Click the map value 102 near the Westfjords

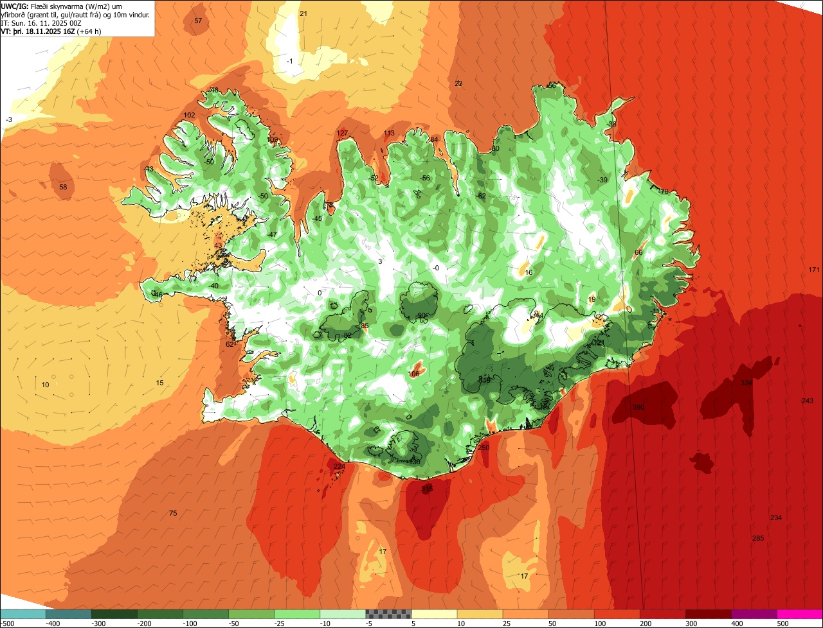click(189, 115)
